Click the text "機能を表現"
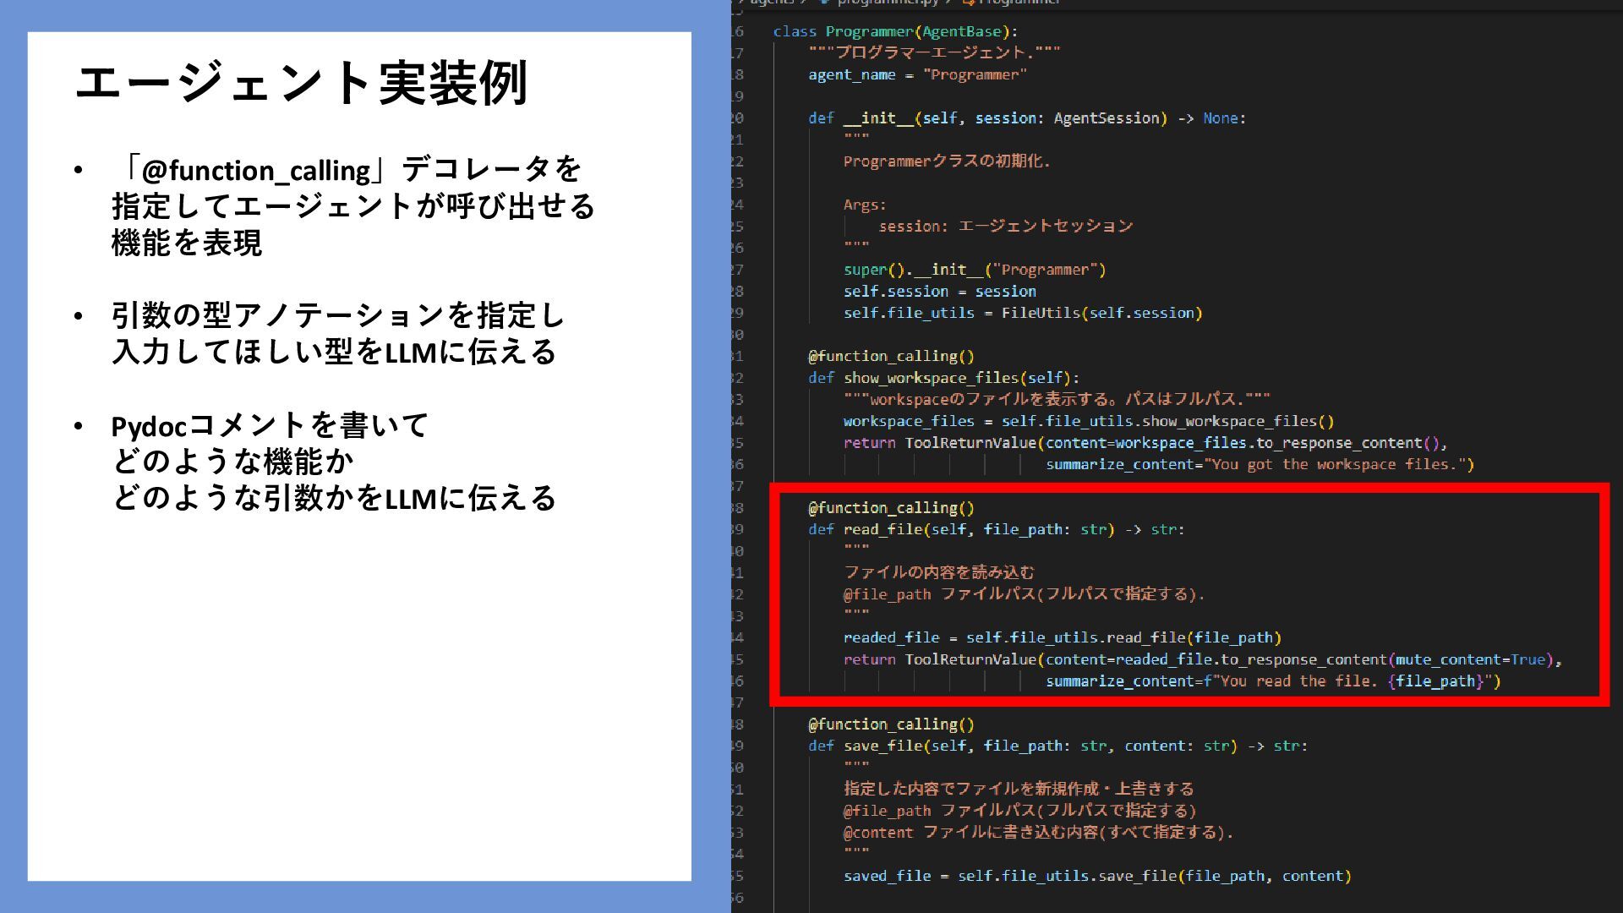This screenshot has width=1623, height=913. 187,243
